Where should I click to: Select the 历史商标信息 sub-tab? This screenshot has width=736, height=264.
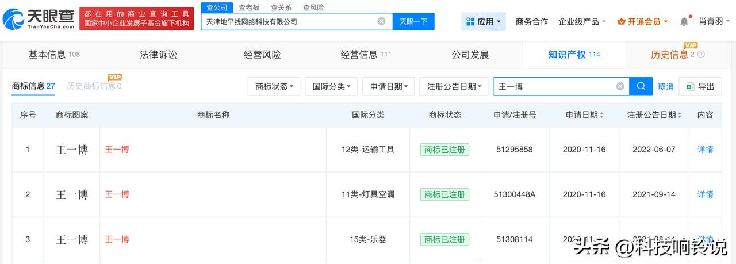click(94, 86)
